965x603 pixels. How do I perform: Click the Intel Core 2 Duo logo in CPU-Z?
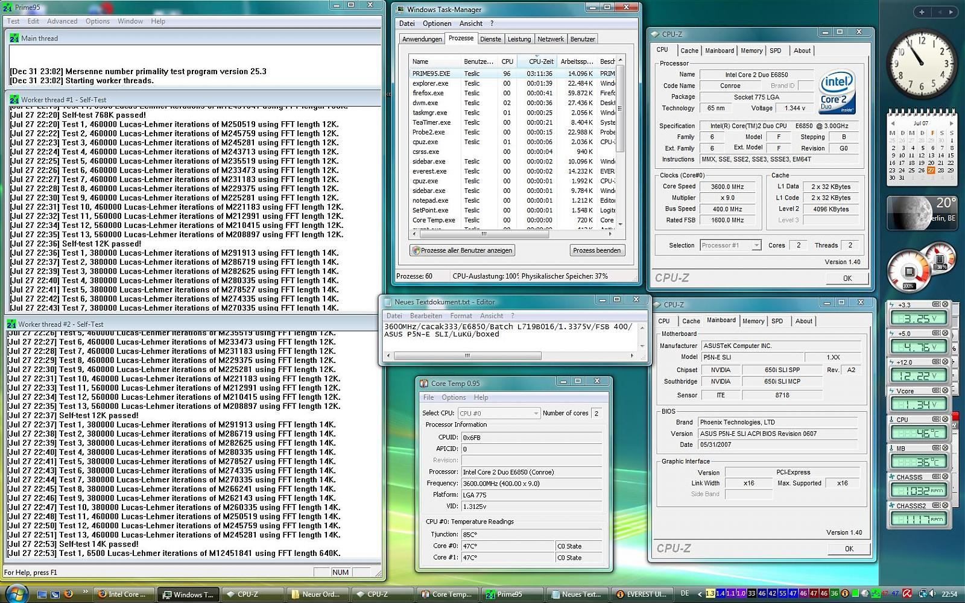pyautogui.click(x=837, y=93)
